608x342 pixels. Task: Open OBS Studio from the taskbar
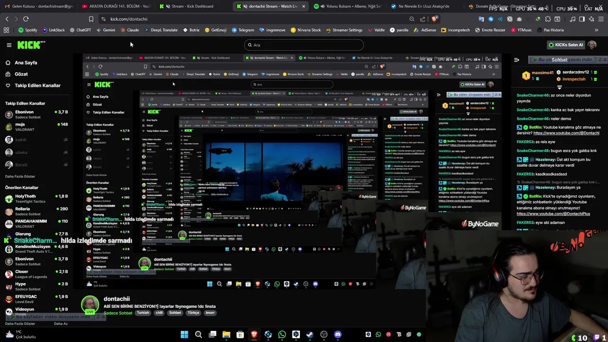(x=324, y=334)
